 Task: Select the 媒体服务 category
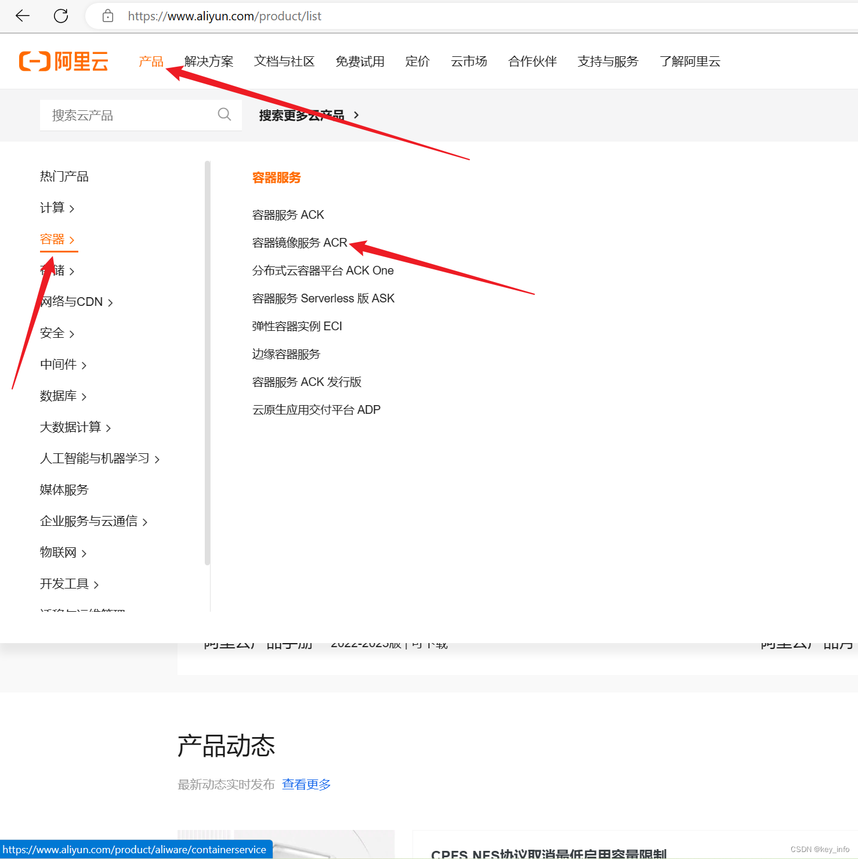[64, 490]
